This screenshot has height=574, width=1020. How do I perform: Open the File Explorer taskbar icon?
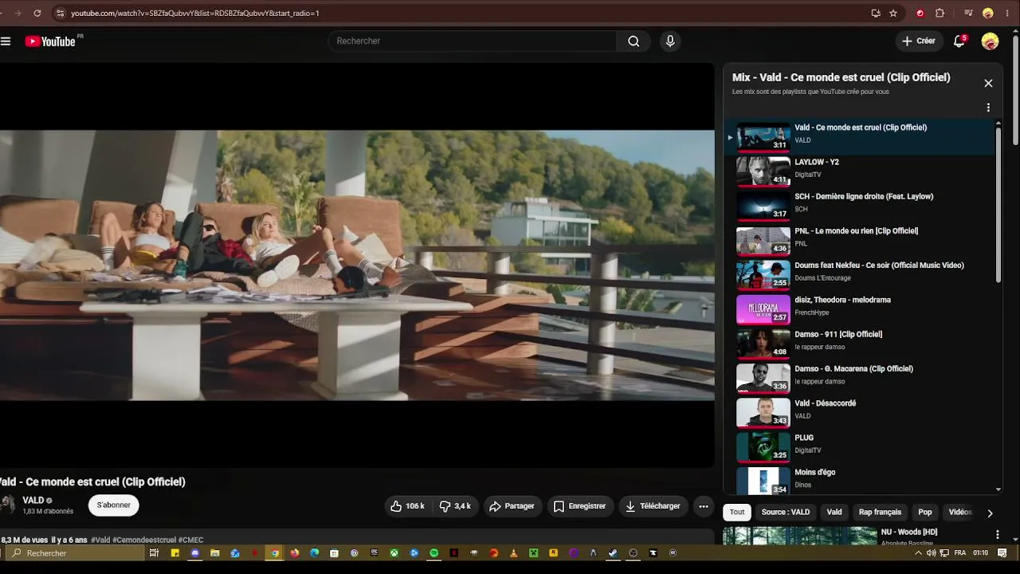point(215,553)
